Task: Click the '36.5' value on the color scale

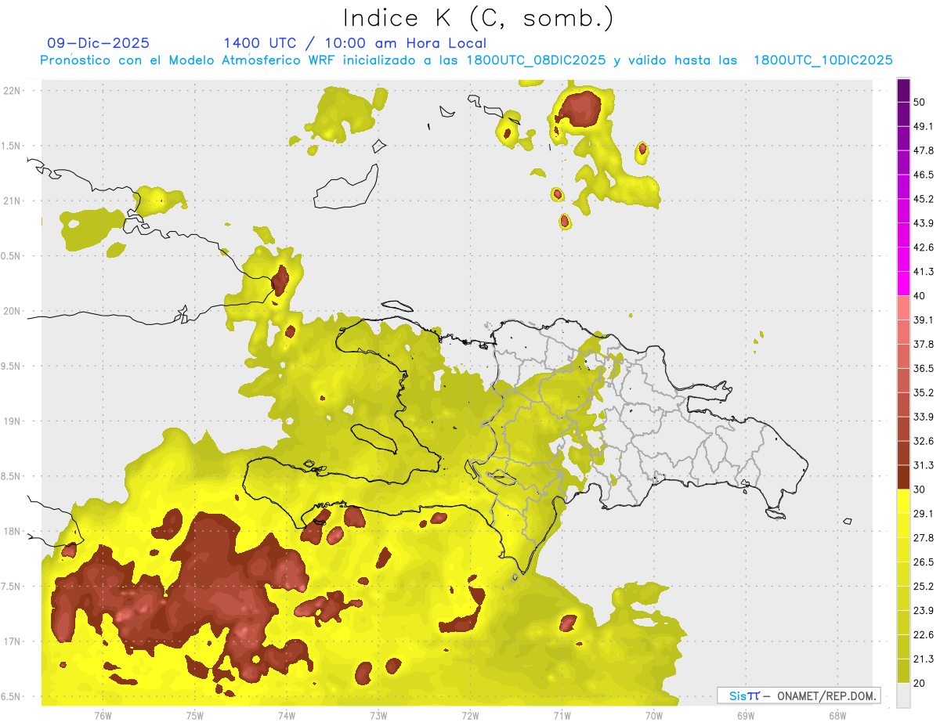Action: coord(924,368)
